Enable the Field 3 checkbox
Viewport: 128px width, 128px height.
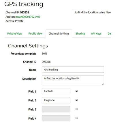click(x=77, y=109)
